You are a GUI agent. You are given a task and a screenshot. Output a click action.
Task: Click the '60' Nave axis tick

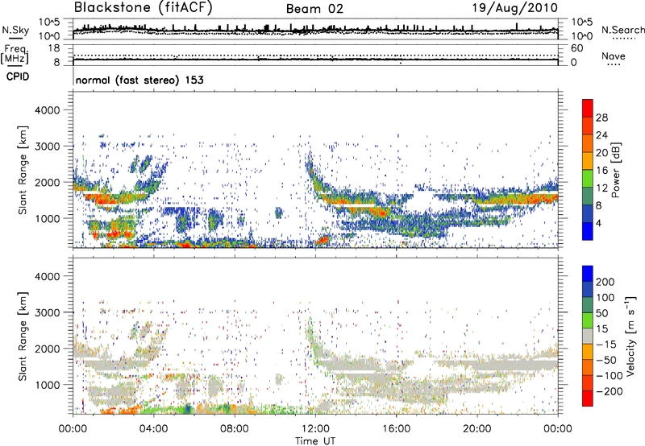(577, 48)
